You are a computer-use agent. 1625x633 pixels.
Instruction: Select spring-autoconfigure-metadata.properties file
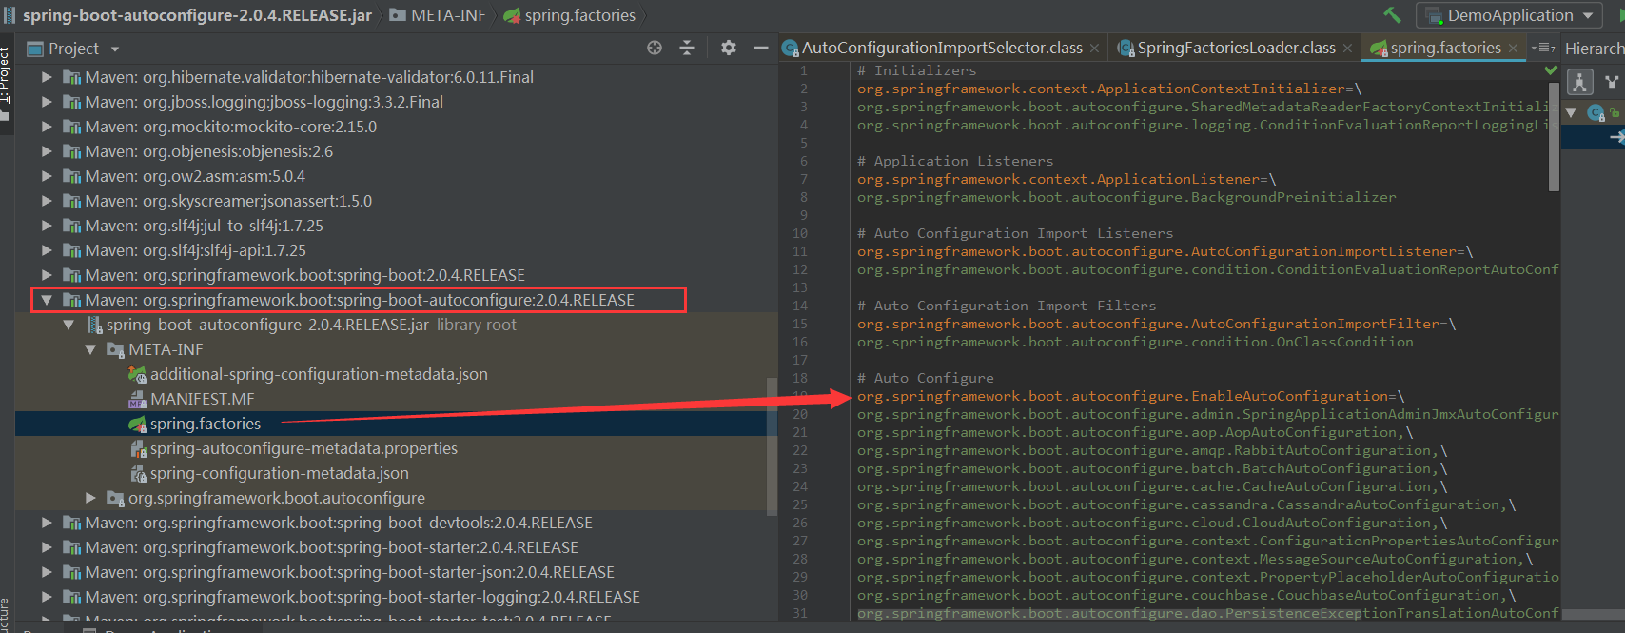click(303, 448)
